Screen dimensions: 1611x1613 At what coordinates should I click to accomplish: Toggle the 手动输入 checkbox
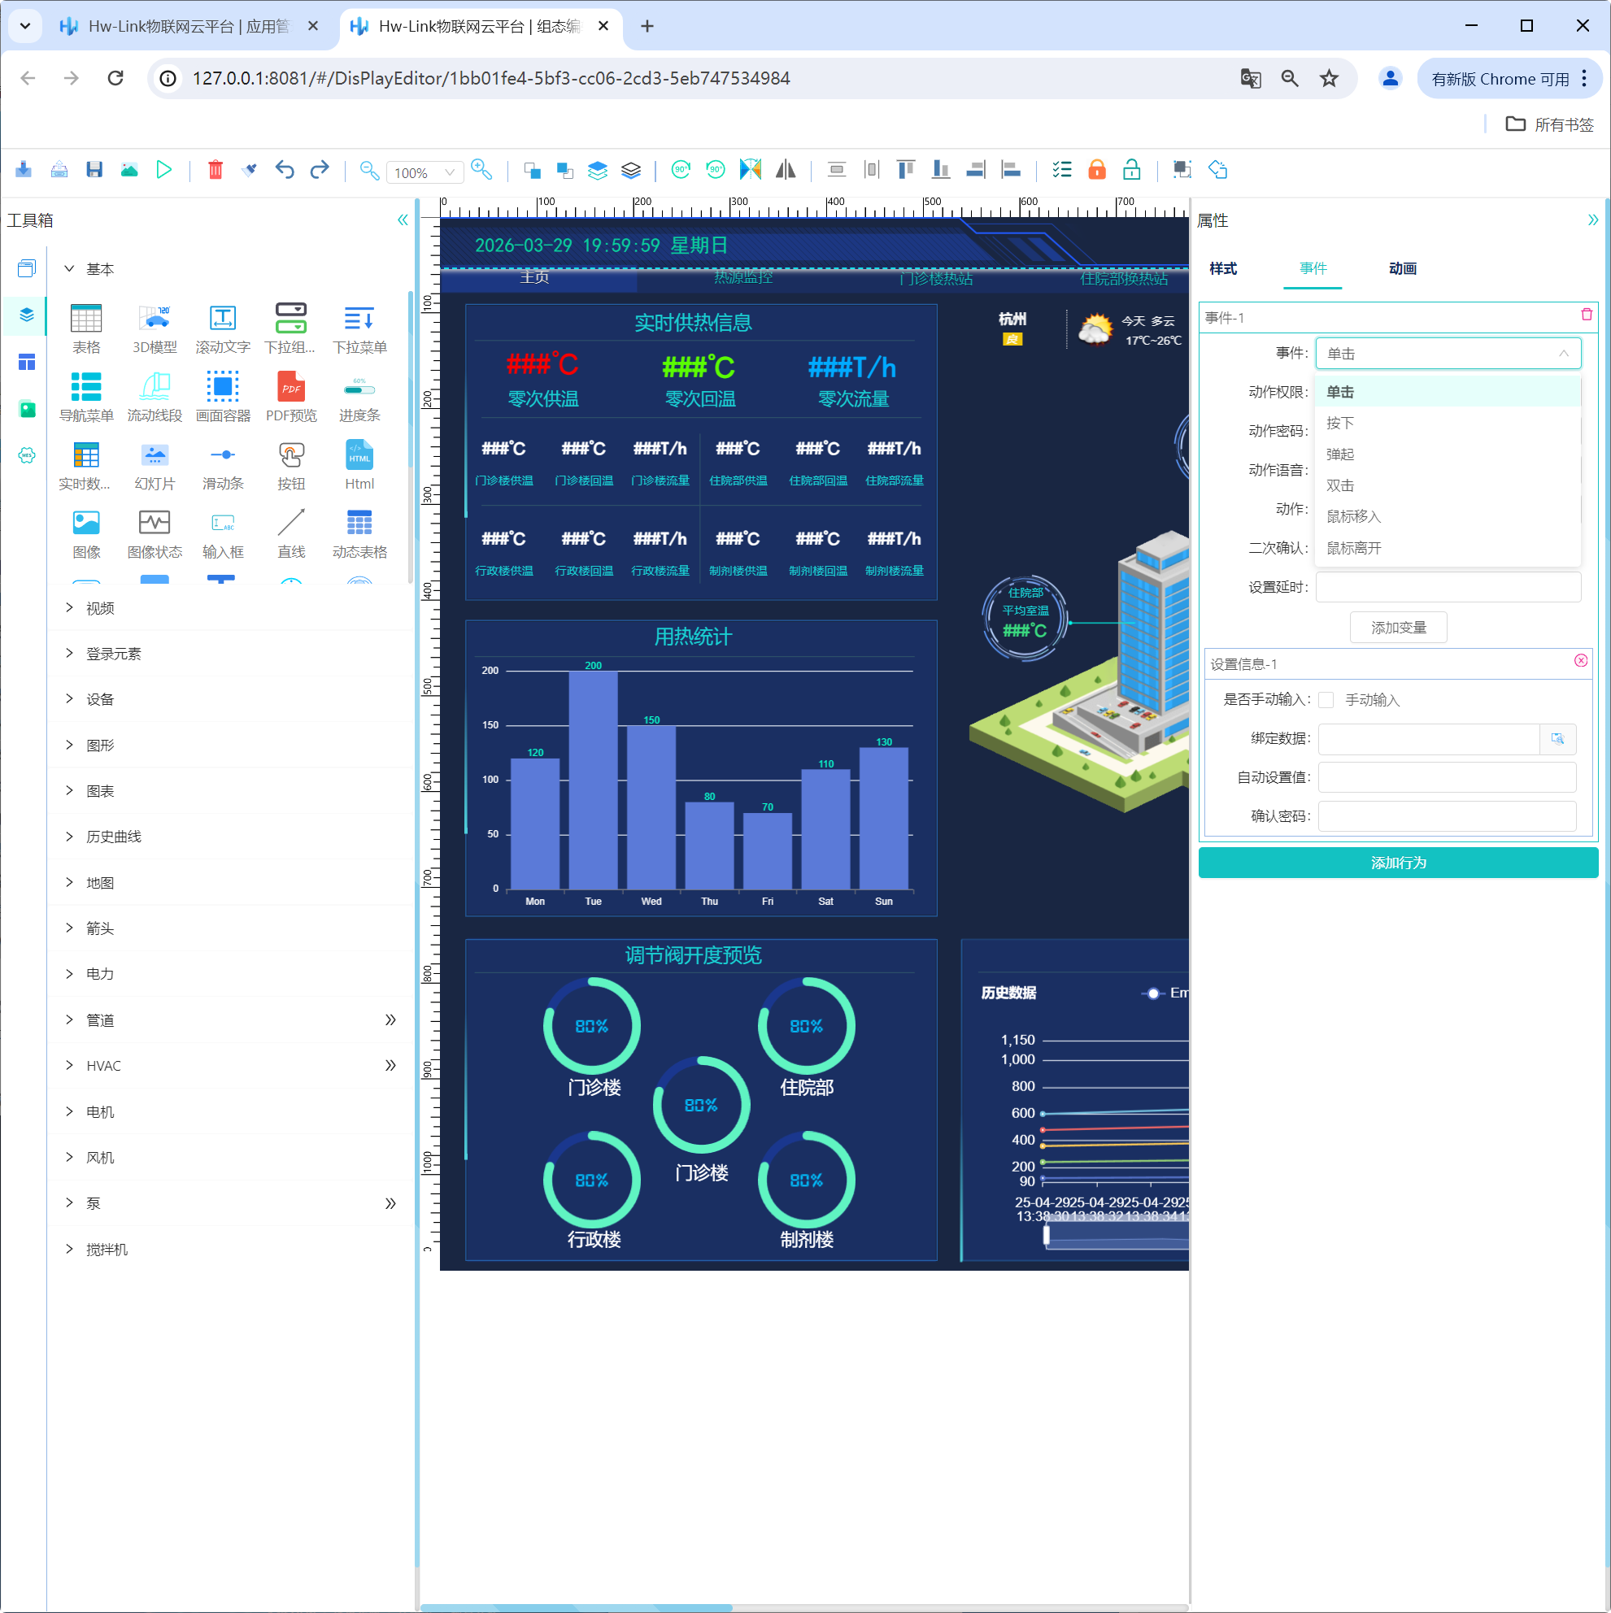click(1326, 700)
